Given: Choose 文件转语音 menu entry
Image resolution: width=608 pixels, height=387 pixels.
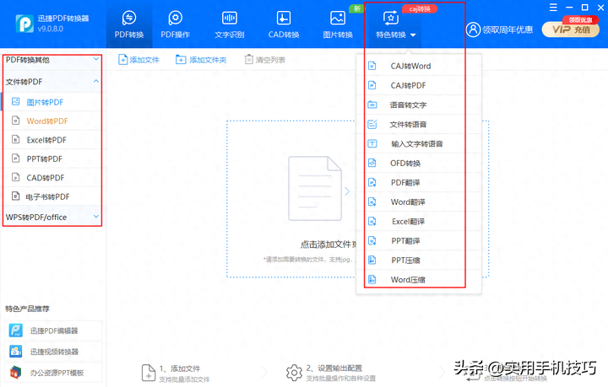Looking at the screenshot, I should coord(418,124).
